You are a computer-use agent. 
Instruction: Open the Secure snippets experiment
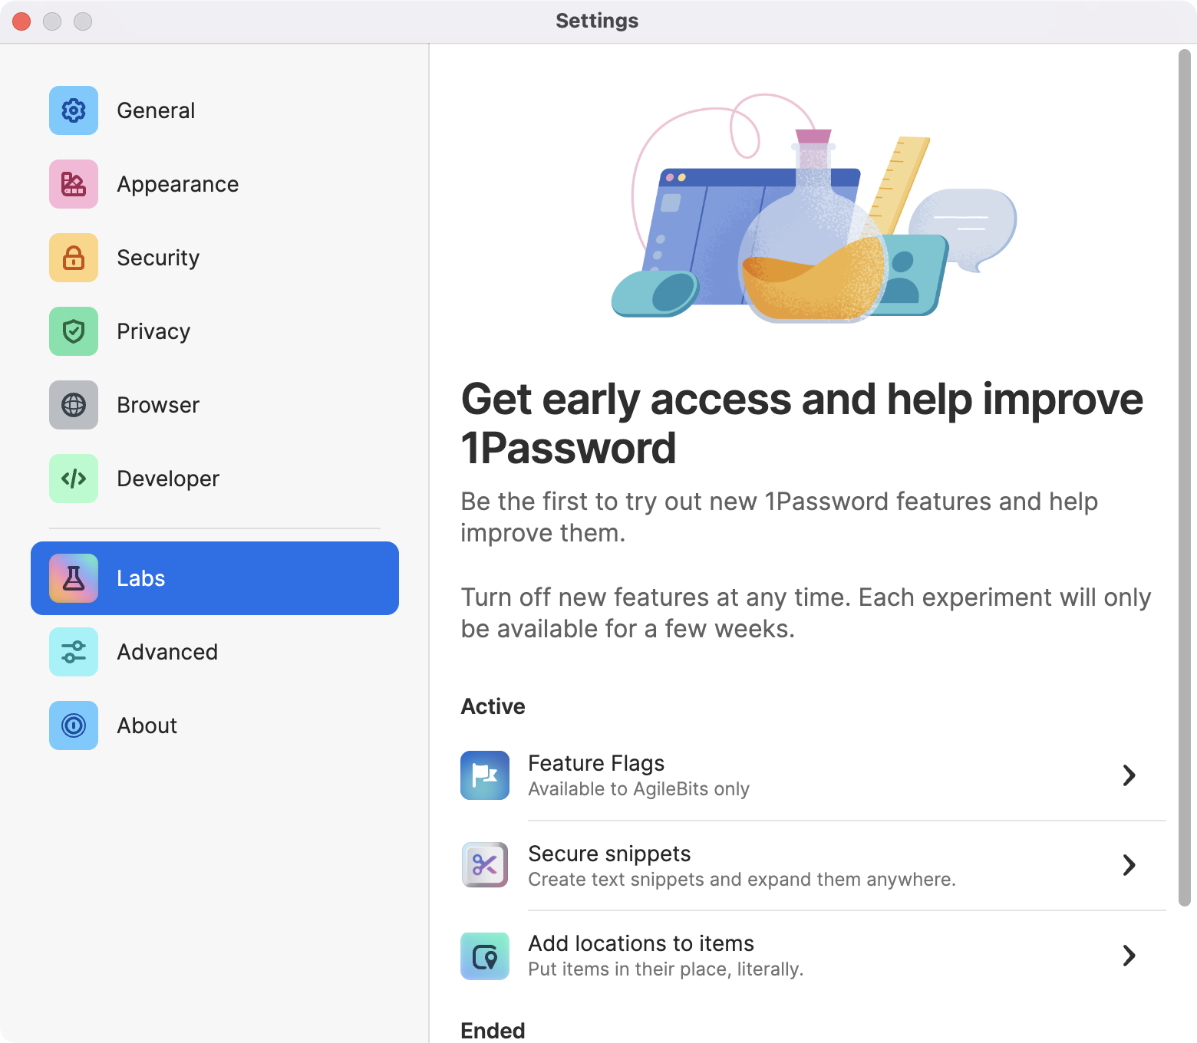click(813, 865)
